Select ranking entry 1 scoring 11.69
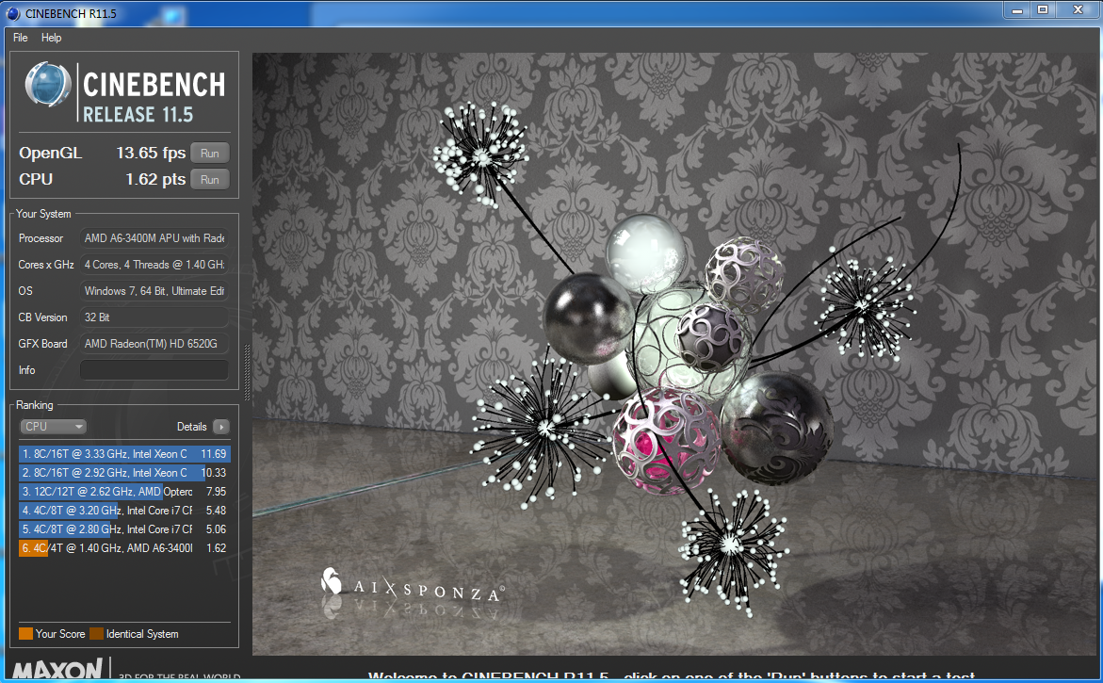This screenshot has height=683, width=1103. coord(124,454)
